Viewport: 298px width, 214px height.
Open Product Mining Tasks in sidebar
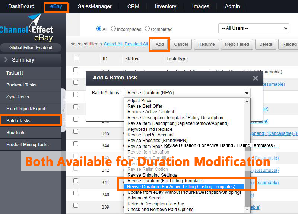(x=31, y=145)
